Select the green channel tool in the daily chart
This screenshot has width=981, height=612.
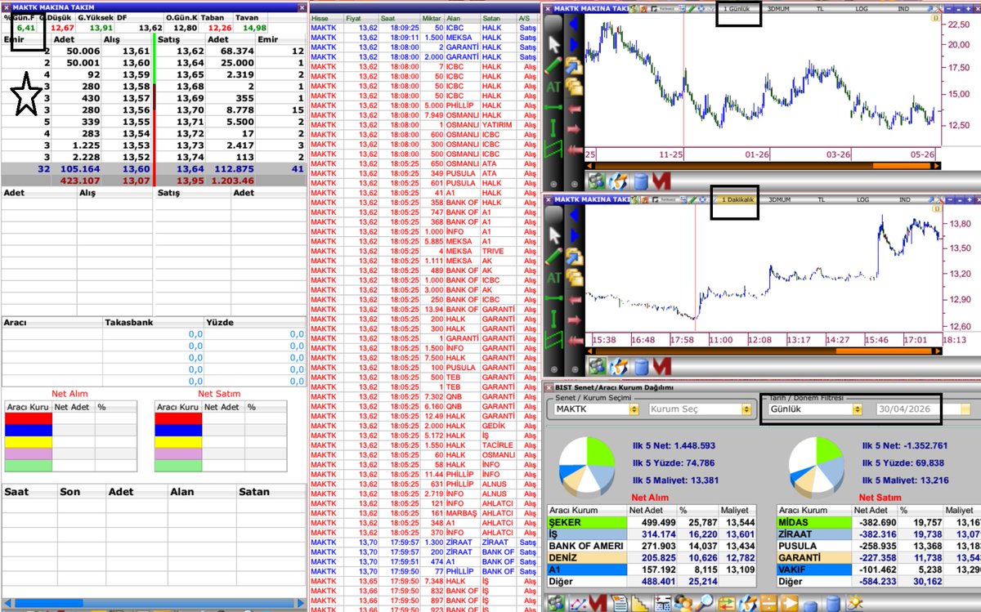click(553, 150)
